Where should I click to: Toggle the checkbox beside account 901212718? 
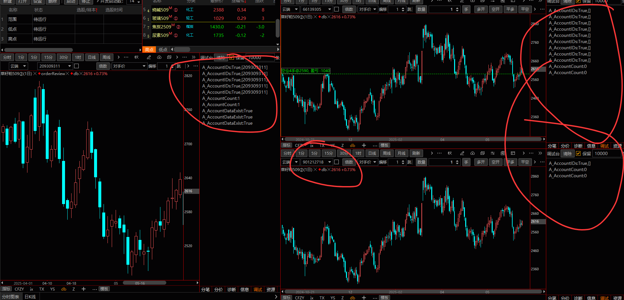coord(337,162)
